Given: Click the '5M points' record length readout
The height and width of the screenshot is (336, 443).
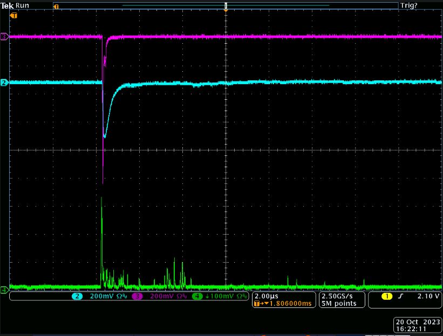Looking at the screenshot, I should [339, 304].
